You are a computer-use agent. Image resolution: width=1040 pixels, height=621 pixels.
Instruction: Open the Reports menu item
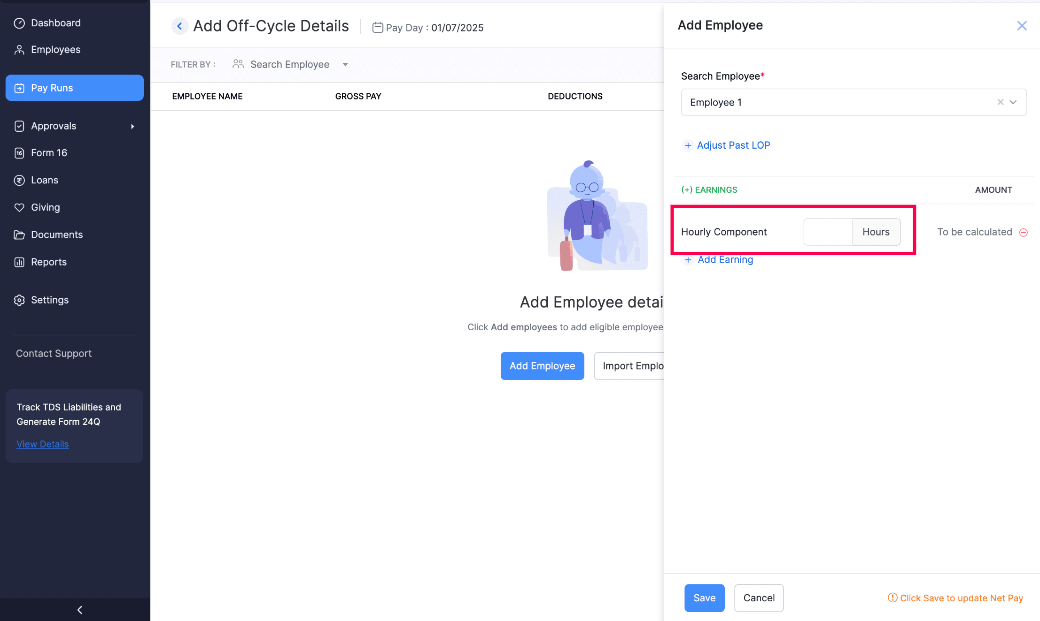[49, 262]
